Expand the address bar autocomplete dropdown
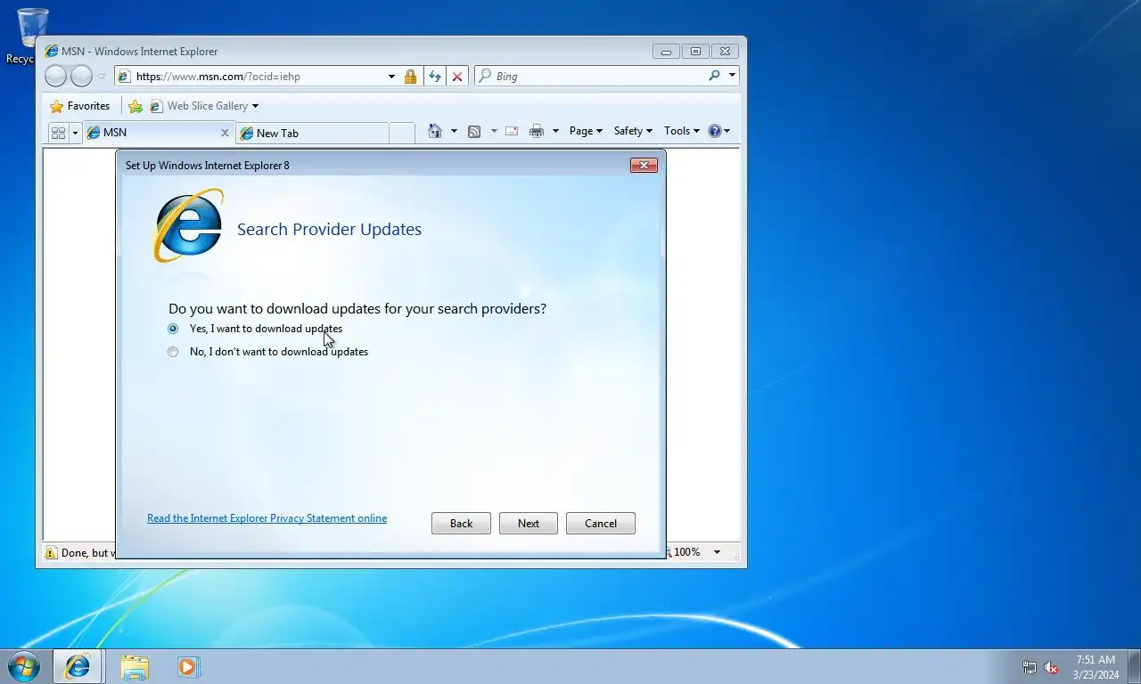 [391, 77]
